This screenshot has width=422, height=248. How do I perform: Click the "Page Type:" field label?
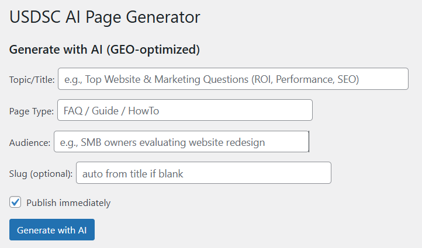coord(32,111)
